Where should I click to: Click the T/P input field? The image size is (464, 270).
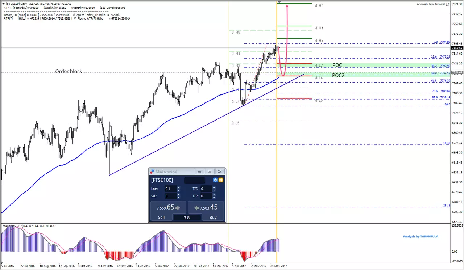(x=206, y=196)
